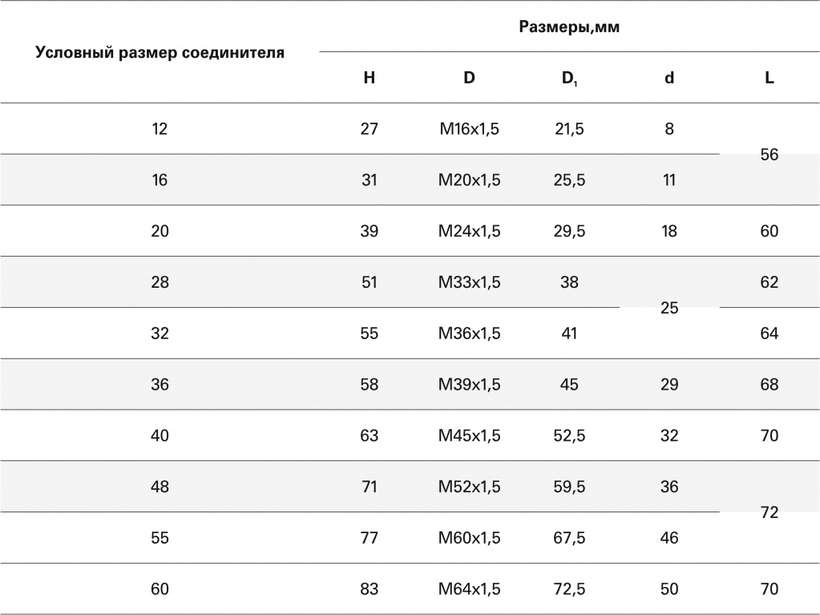
Task: Select the M16x1,5 cell
Action: coord(469,128)
